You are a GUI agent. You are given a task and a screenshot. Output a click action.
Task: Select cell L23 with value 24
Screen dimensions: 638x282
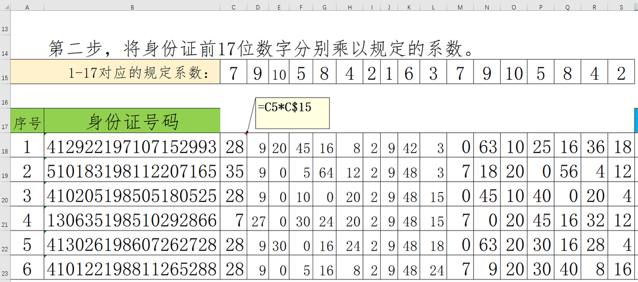pyautogui.click(x=433, y=267)
